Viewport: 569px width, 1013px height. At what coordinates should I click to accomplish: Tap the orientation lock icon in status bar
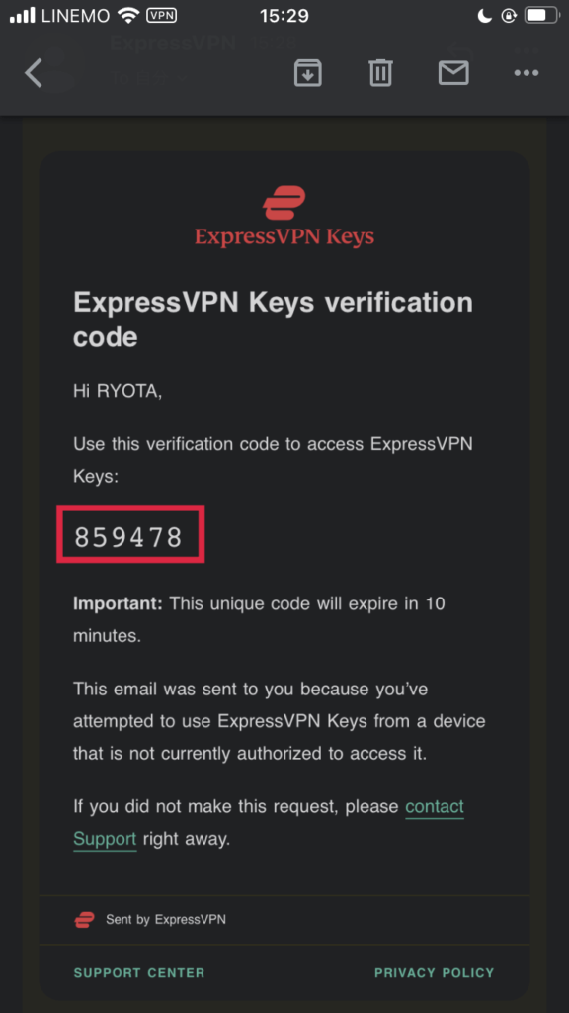[509, 16]
